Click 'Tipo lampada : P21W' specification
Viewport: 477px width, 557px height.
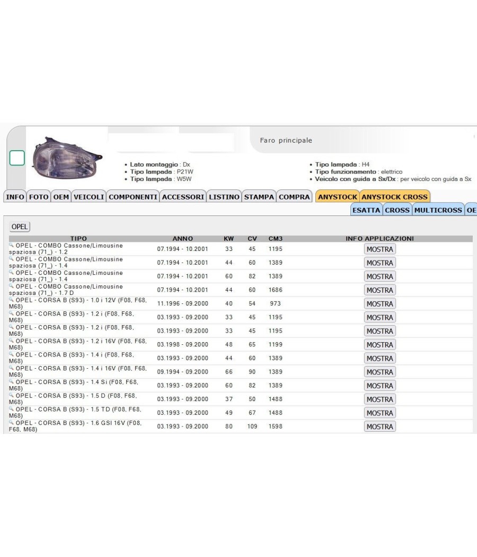pyautogui.click(x=162, y=172)
